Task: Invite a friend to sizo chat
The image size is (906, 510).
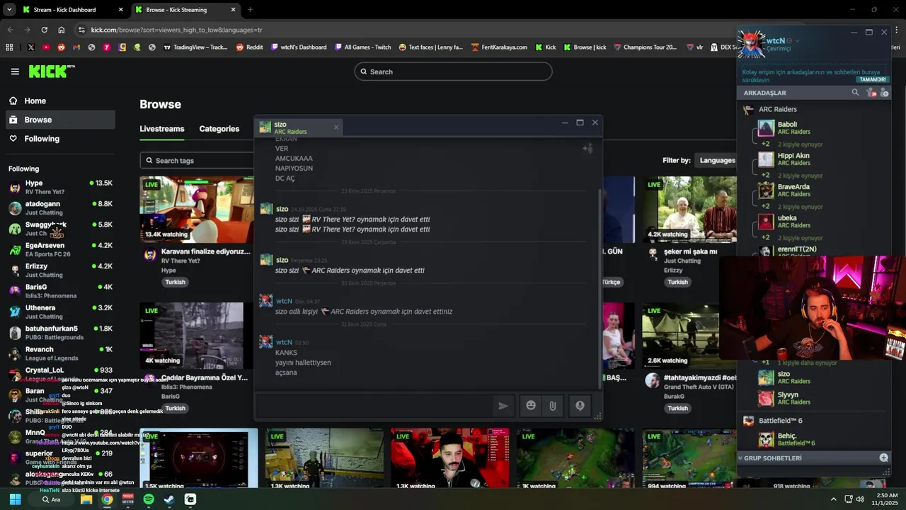Action: click(x=587, y=148)
